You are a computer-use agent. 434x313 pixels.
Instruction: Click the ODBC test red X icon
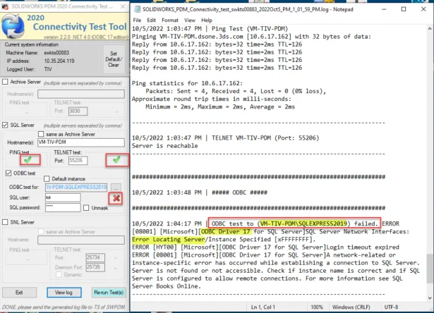tap(115, 198)
